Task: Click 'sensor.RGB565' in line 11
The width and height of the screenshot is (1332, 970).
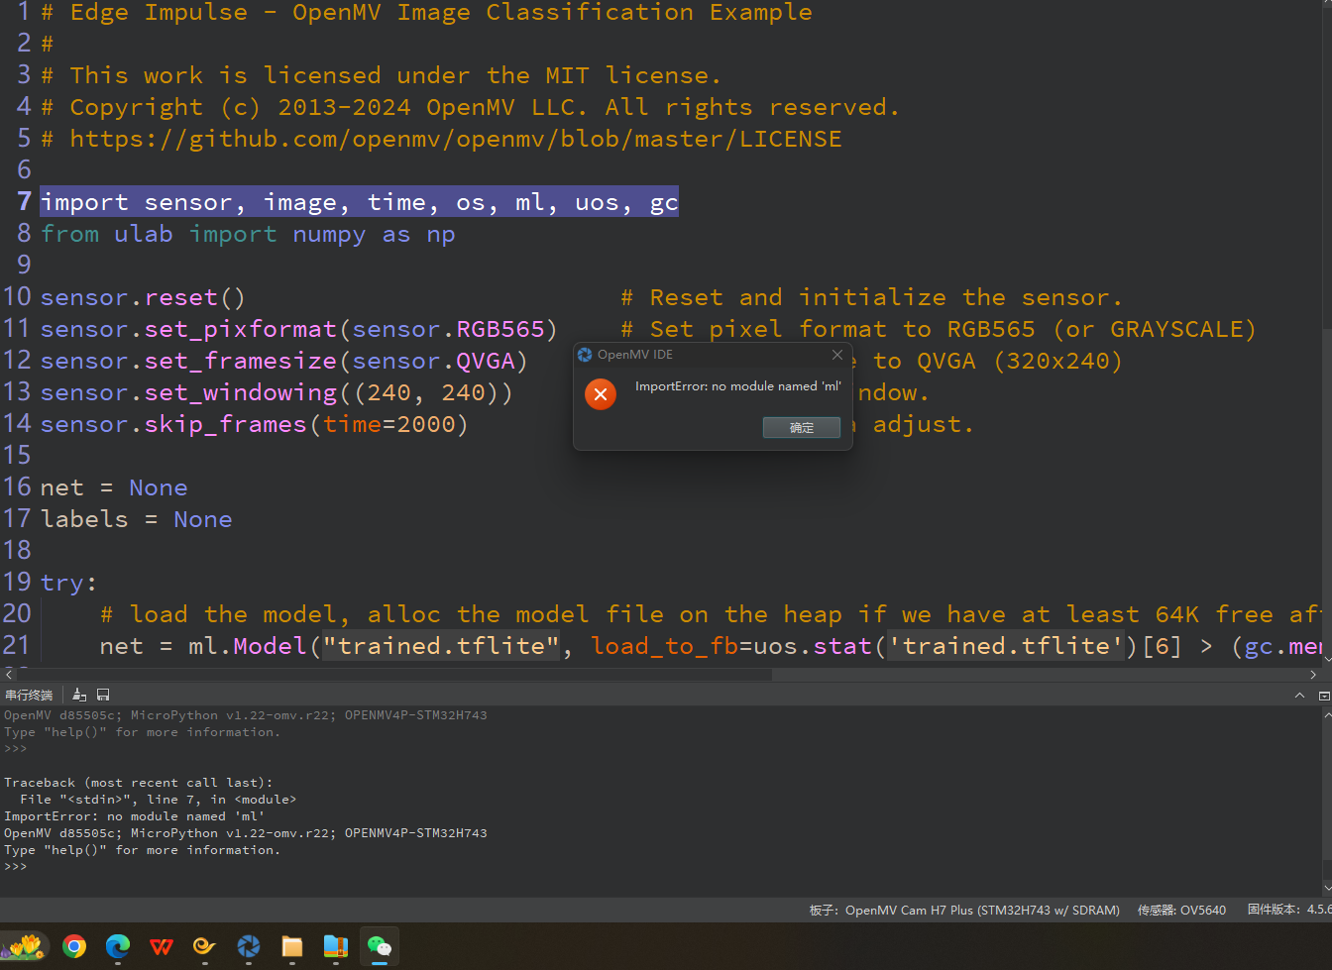Action: pos(449,329)
